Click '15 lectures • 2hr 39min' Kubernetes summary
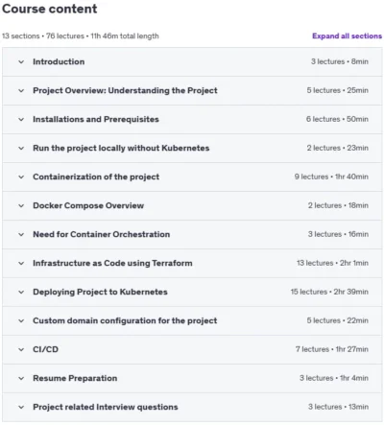The width and height of the screenshot is (384, 425). [329, 292]
